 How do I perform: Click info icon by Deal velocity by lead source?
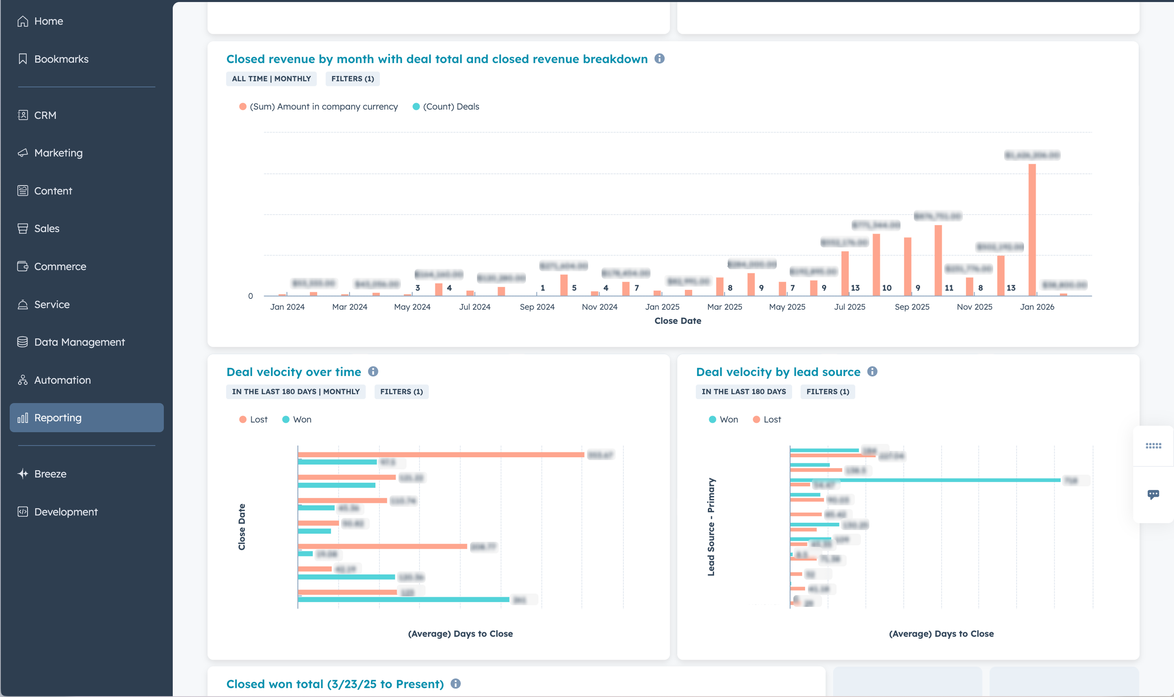point(872,372)
